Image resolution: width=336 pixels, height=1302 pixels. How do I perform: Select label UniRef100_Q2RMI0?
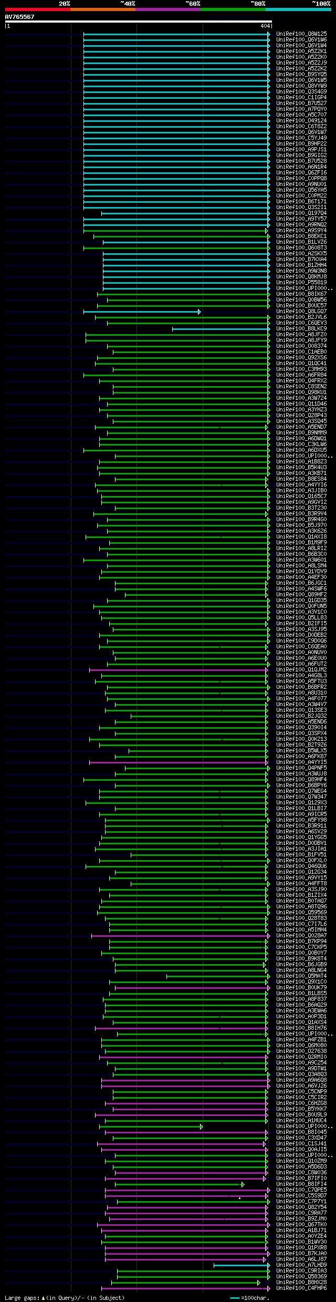[301, 1057]
